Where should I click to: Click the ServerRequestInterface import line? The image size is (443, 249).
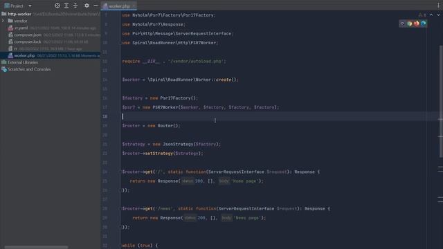tap(178, 34)
